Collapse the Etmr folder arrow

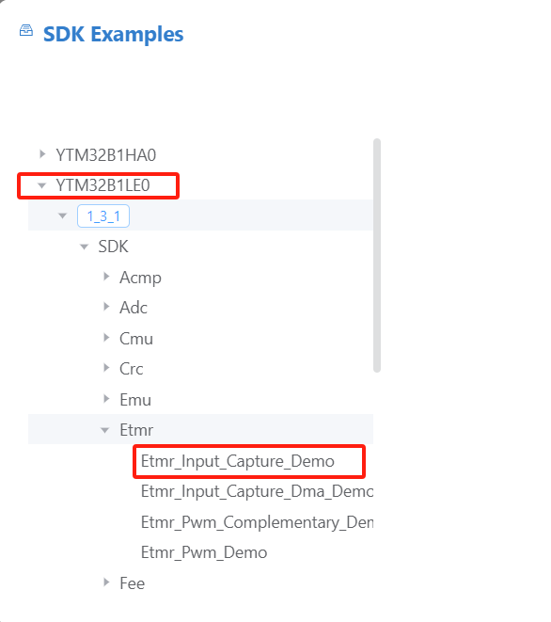[104, 430]
